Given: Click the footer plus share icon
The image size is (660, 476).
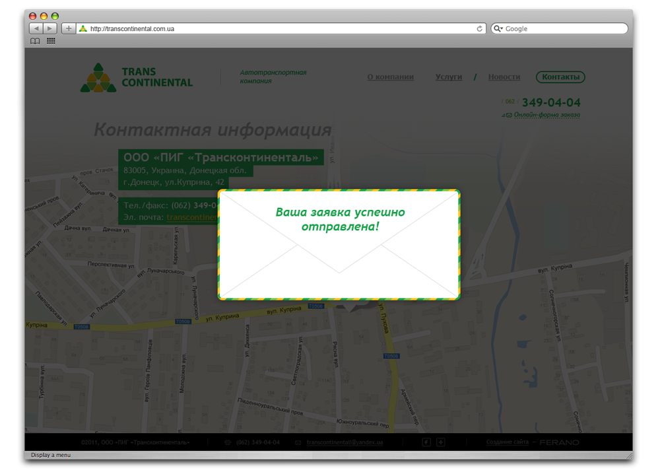Looking at the screenshot, I should coord(441,442).
